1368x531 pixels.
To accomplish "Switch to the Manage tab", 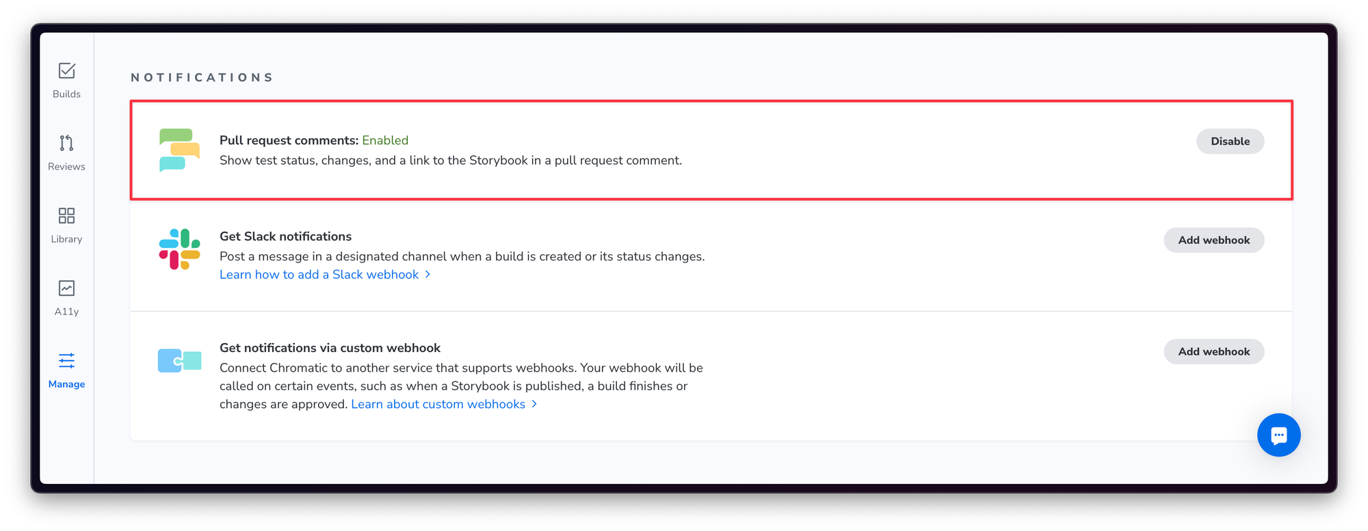I will tap(66, 368).
